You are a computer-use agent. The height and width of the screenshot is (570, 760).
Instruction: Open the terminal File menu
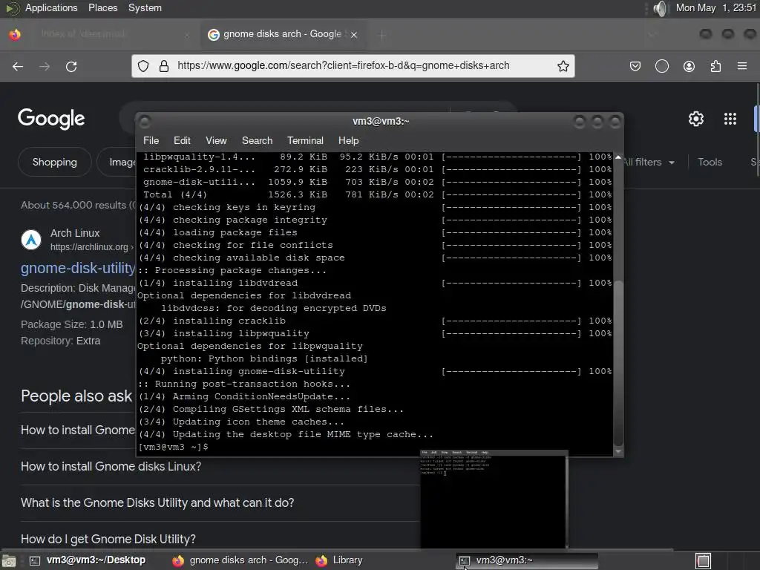(x=151, y=140)
